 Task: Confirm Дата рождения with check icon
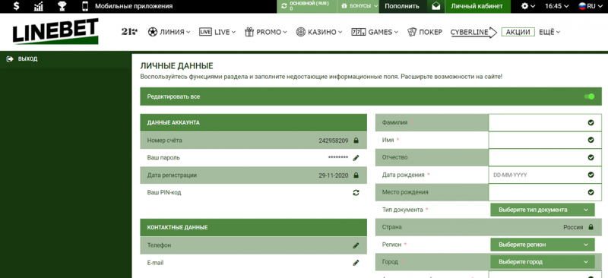(x=591, y=175)
